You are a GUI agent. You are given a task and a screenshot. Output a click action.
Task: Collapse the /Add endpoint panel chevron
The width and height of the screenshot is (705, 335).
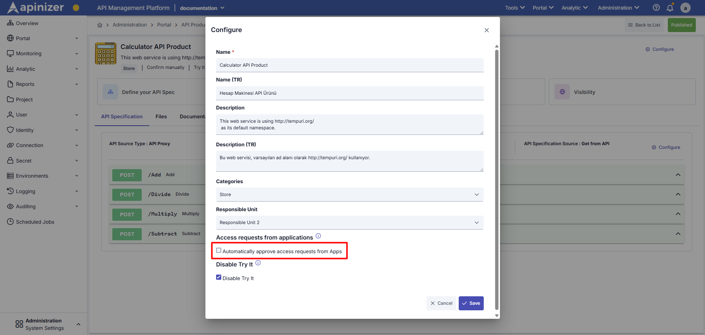point(678,174)
